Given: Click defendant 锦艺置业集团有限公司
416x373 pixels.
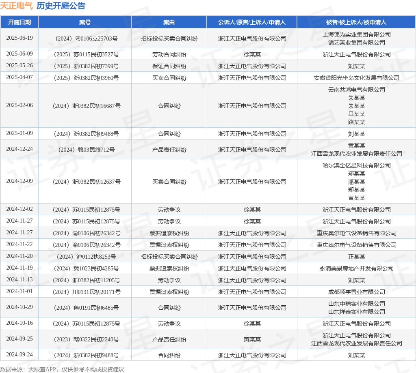Looking at the screenshot, I should (x=357, y=43).
